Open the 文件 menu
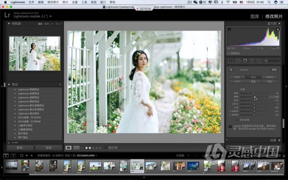288x180 pixels. point(31,2)
